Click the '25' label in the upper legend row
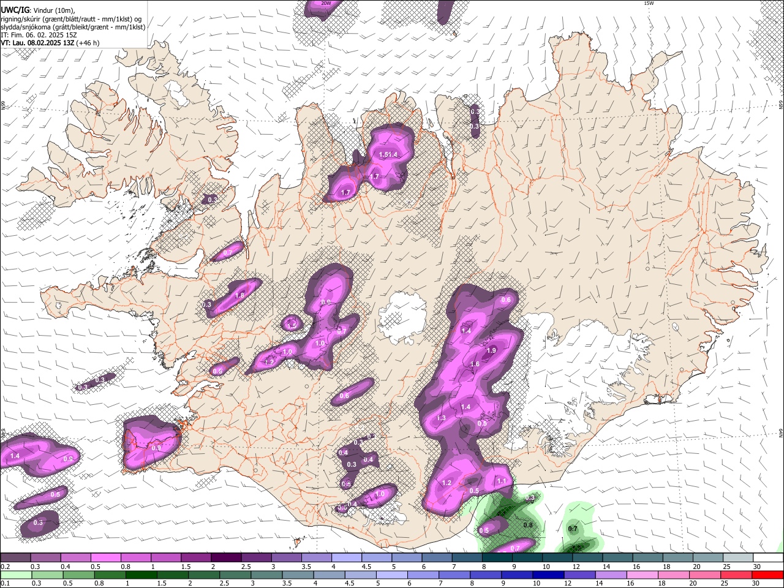Viewport: 784px width, 588px height. click(727, 567)
